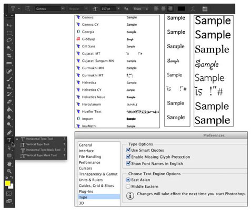Select the Rectangular Marquee tool
This screenshot has width=251, height=210.
(9, 33)
